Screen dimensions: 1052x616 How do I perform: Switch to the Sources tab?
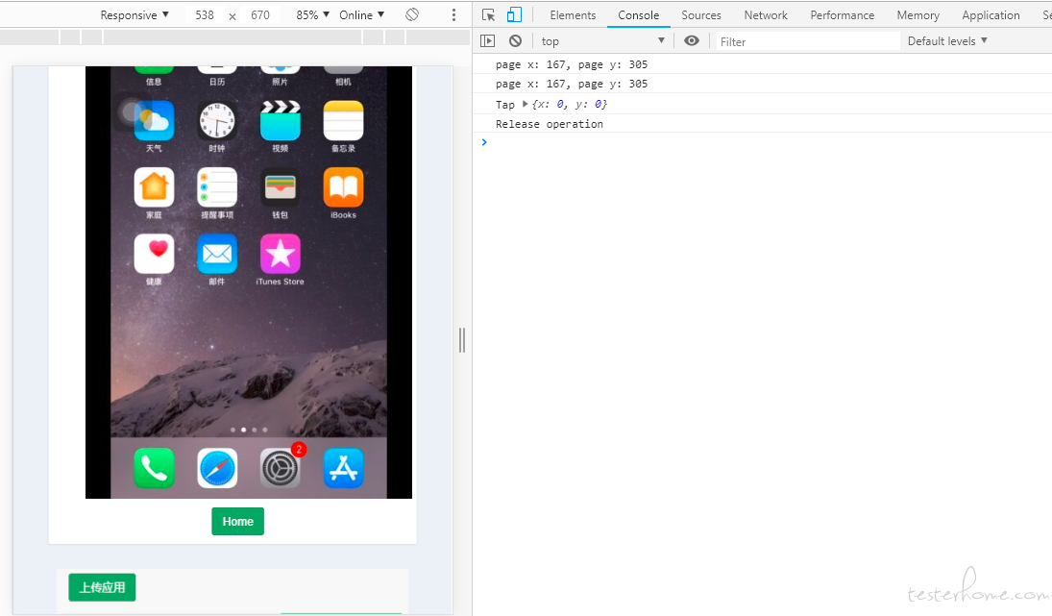tap(701, 14)
